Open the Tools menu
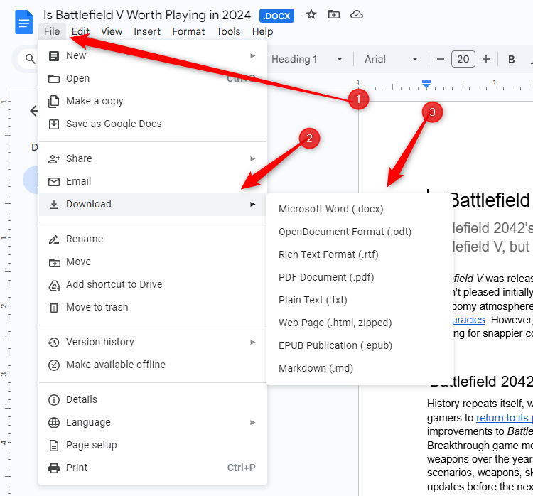The width and height of the screenshot is (533, 496). click(x=228, y=31)
